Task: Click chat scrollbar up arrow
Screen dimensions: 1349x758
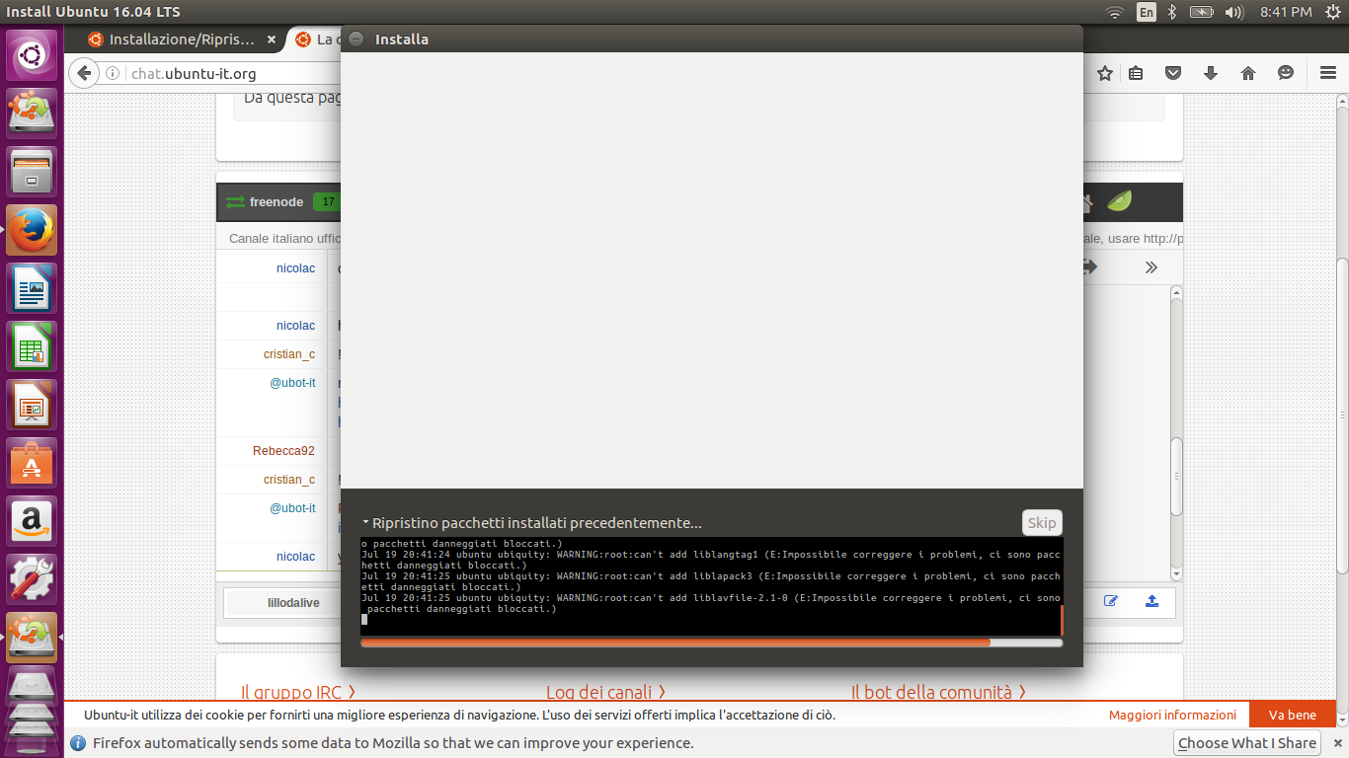Action: click(x=1176, y=292)
